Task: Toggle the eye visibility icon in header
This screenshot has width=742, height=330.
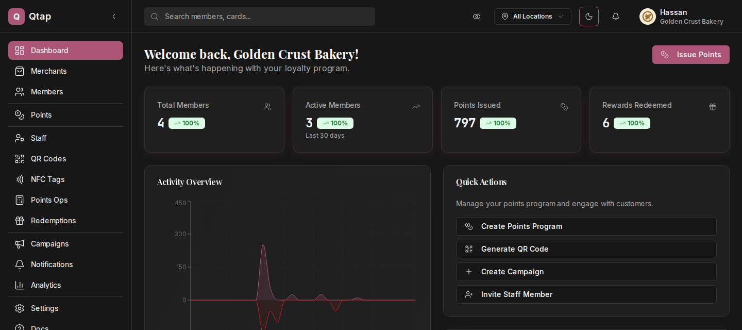Action: tap(477, 16)
